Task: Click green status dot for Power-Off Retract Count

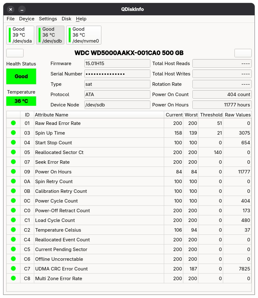Action: click(13, 210)
